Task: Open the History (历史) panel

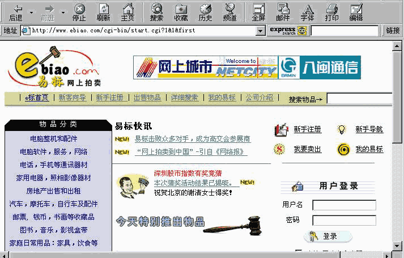Action: pos(205,12)
